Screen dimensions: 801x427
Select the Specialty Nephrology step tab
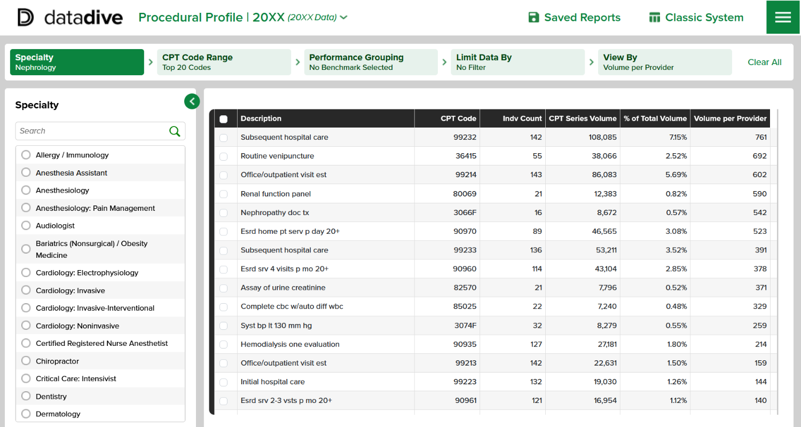(x=77, y=62)
